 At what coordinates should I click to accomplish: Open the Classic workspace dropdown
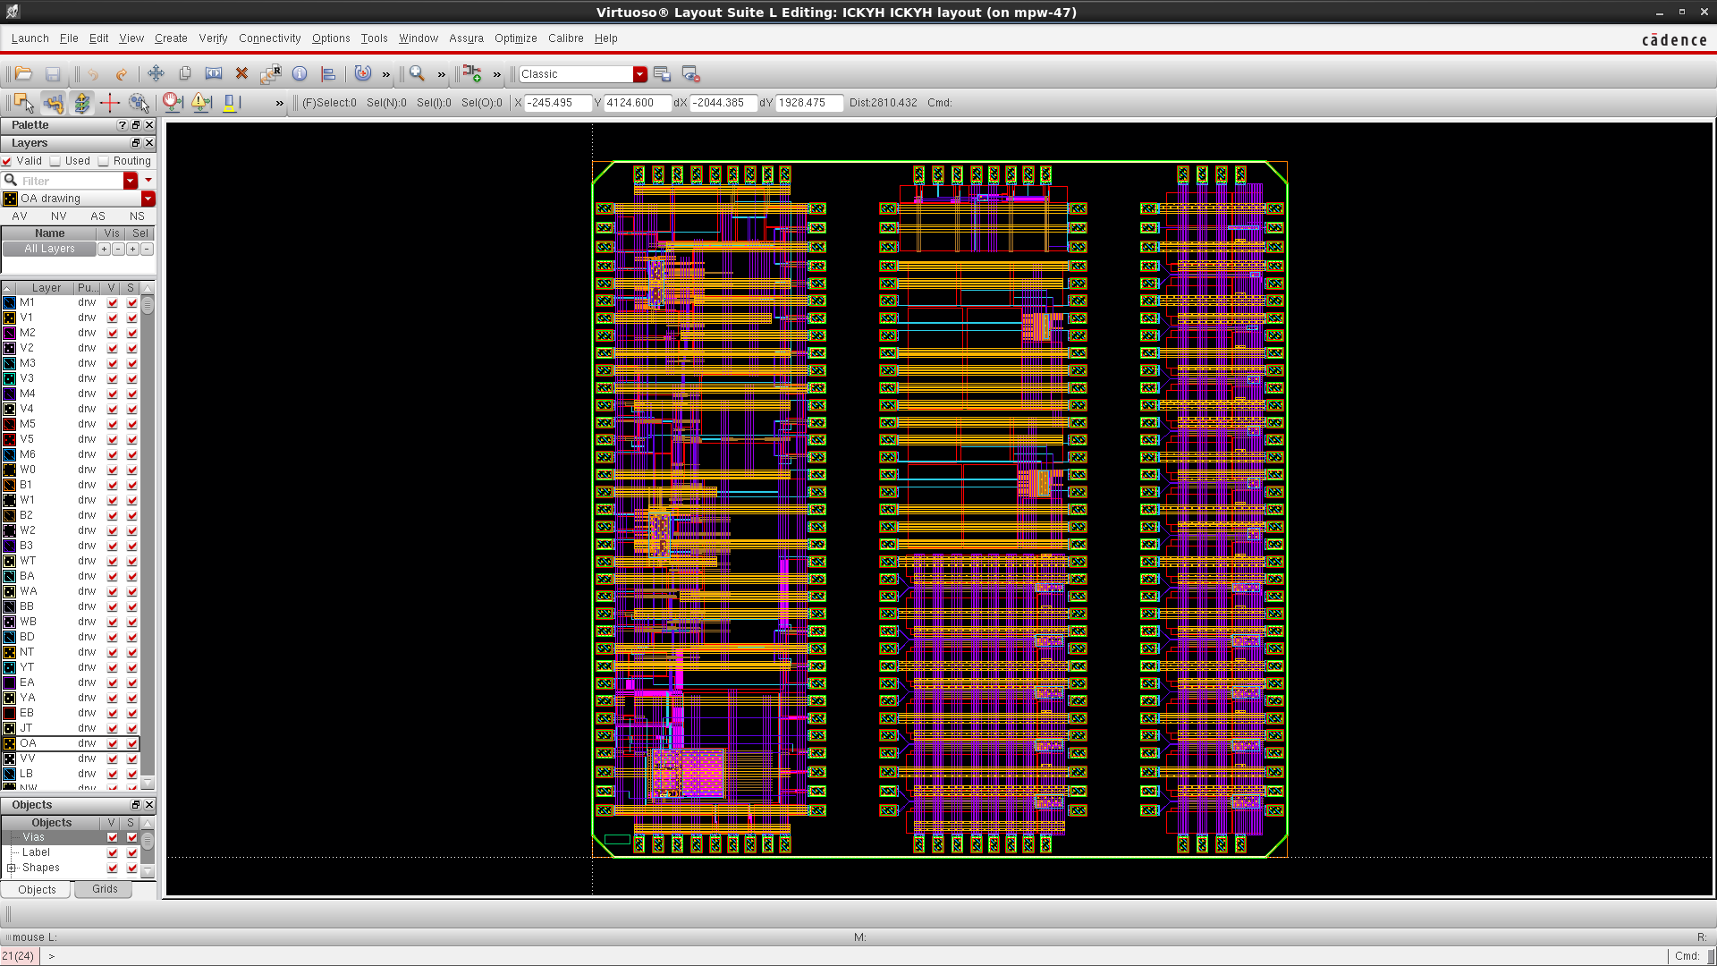pos(639,74)
